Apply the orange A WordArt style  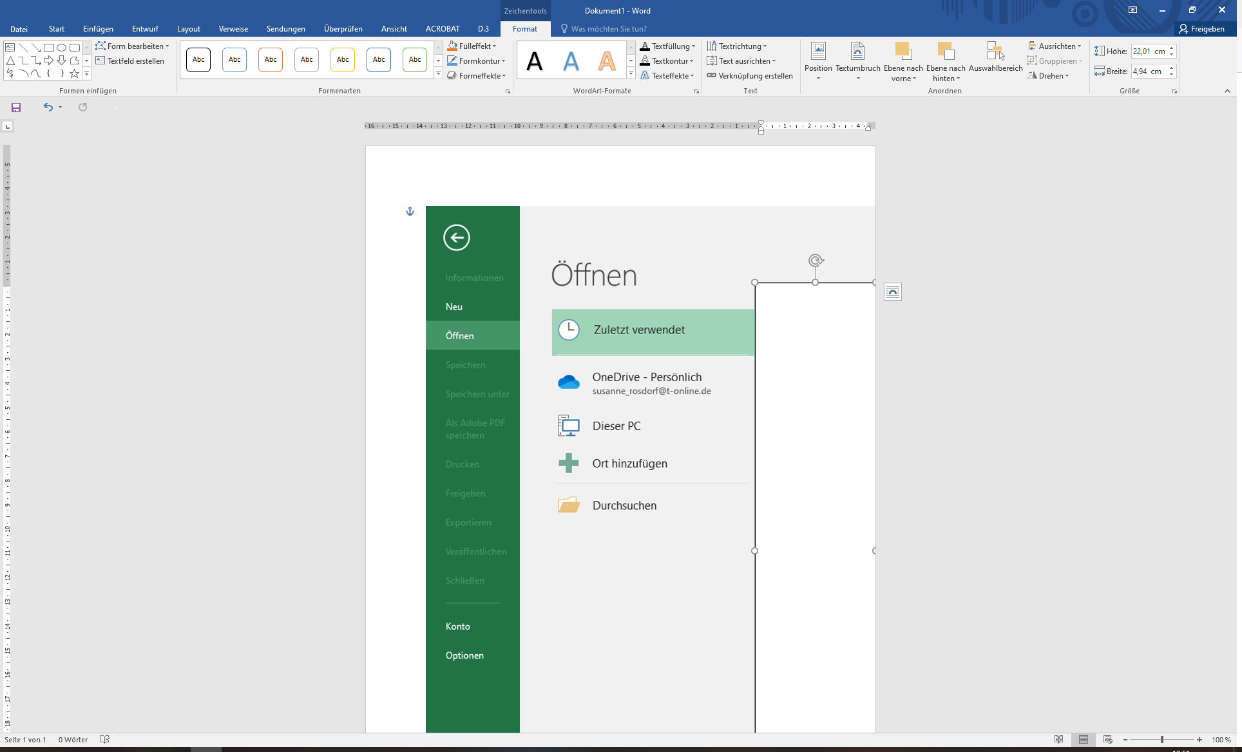pyautogui.click(x=607, y=61)
